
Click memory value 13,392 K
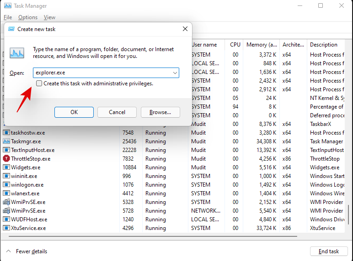coord(266,150)
